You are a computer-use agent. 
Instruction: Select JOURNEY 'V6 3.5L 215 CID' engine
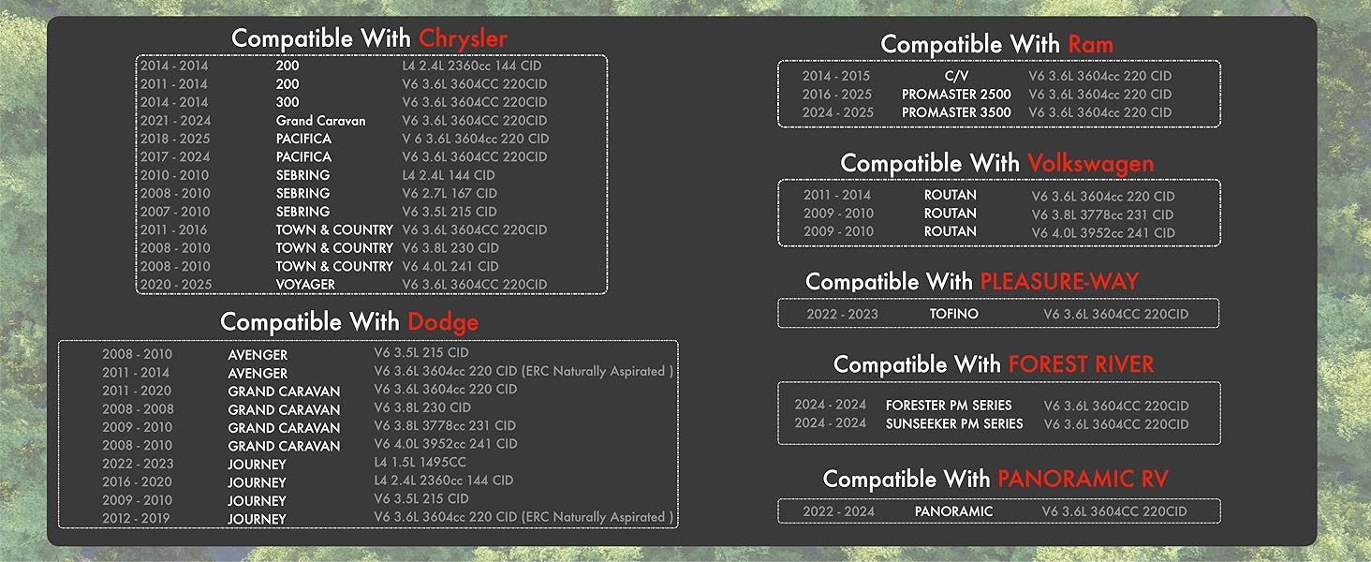(x=421, y=499)
